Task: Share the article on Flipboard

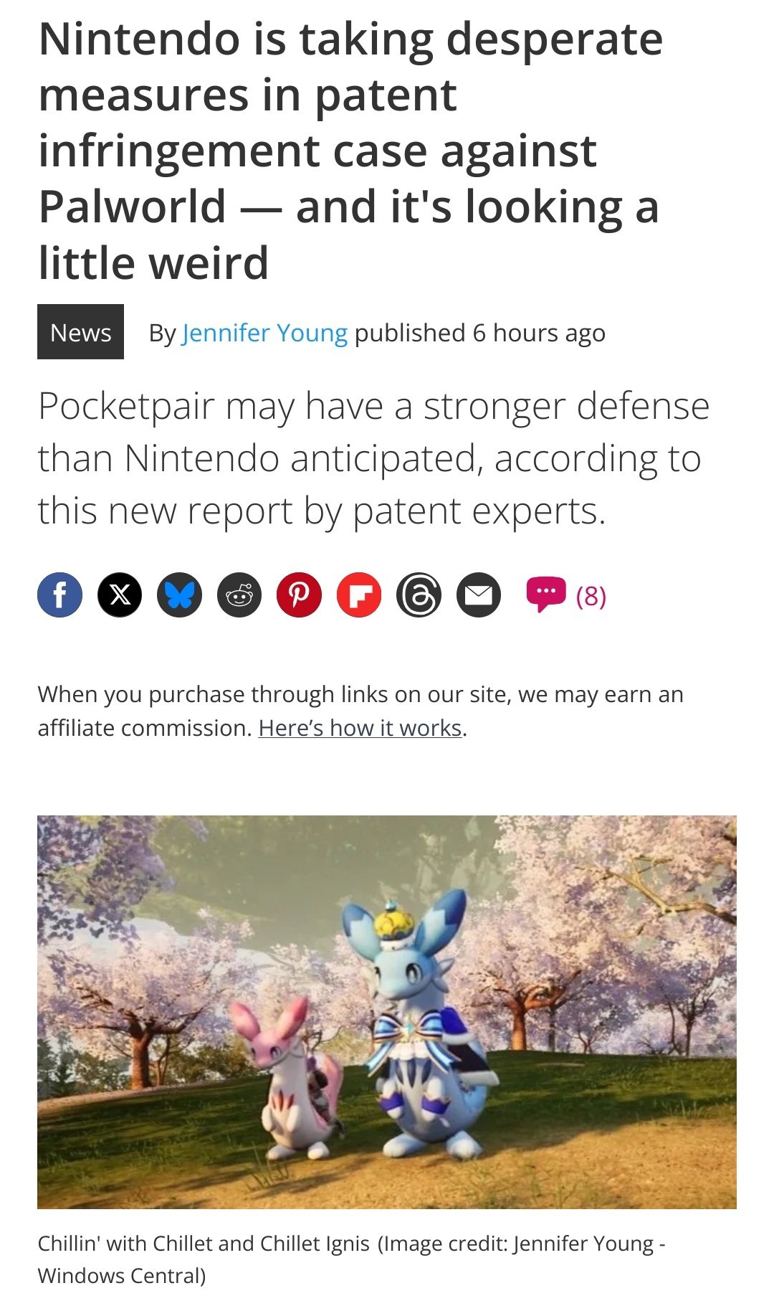Action: (359, 595)
